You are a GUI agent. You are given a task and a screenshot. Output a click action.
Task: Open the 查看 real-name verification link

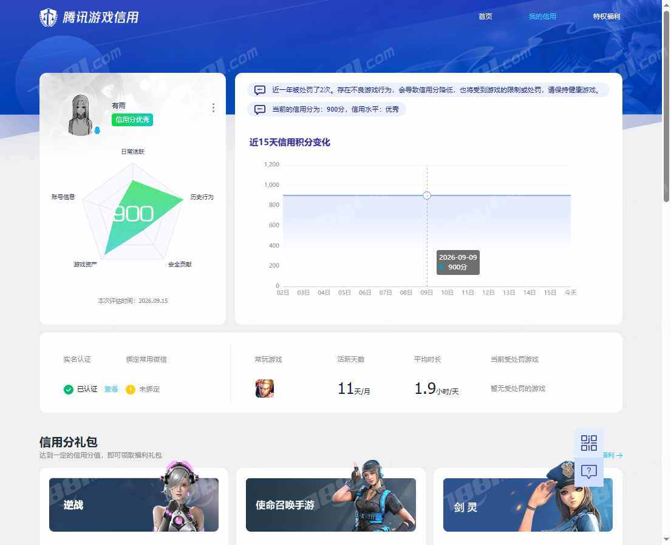coord(111,389)
